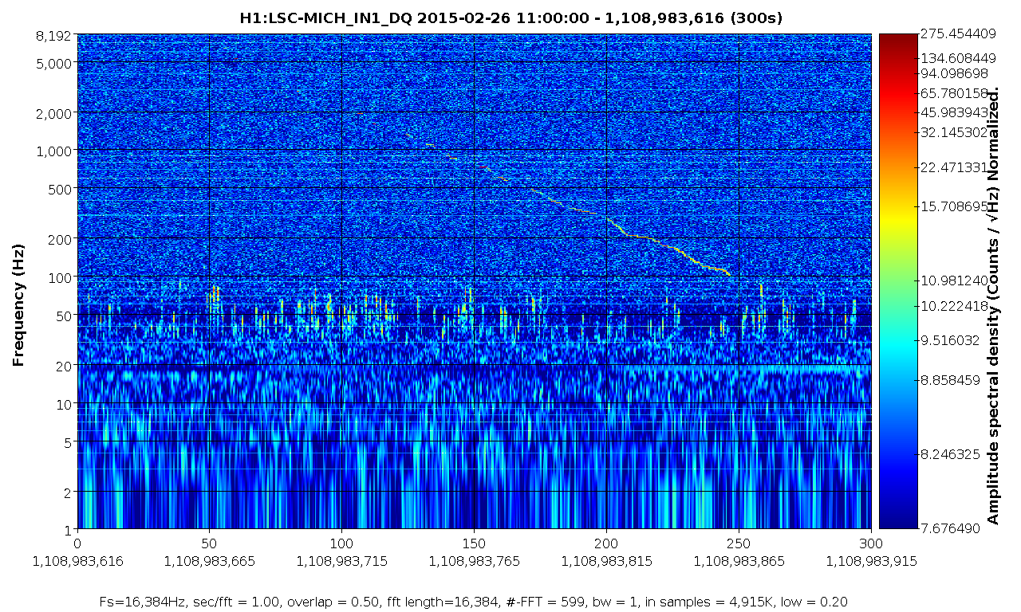The width and height of the screenshot is (1021, 612).
Task: Click colorbar value 134.608449
Action: click(957, 58)
